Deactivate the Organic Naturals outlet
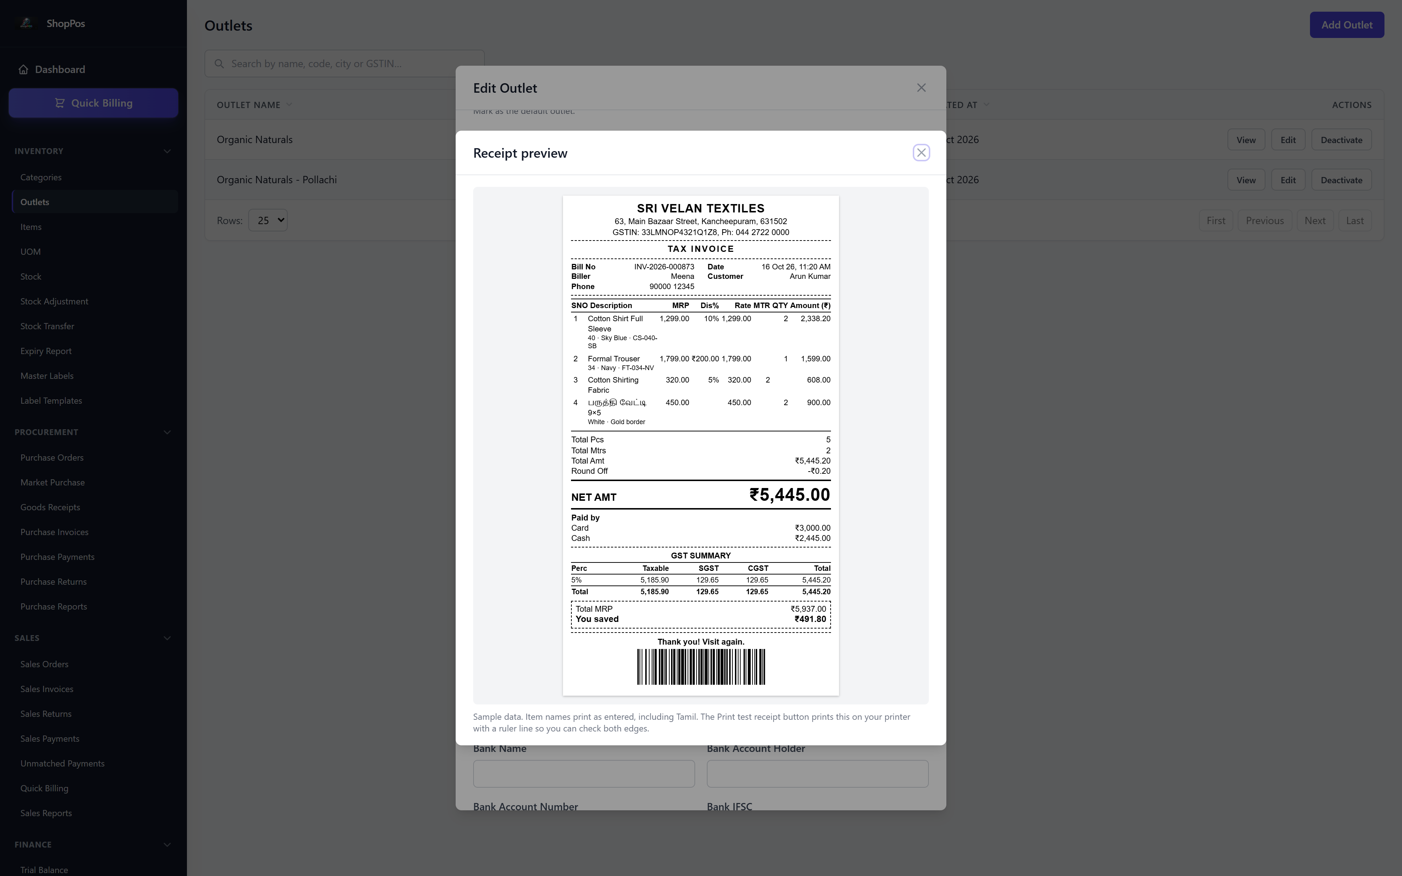Viewport: 1402px width, 876px height. 1341,140
